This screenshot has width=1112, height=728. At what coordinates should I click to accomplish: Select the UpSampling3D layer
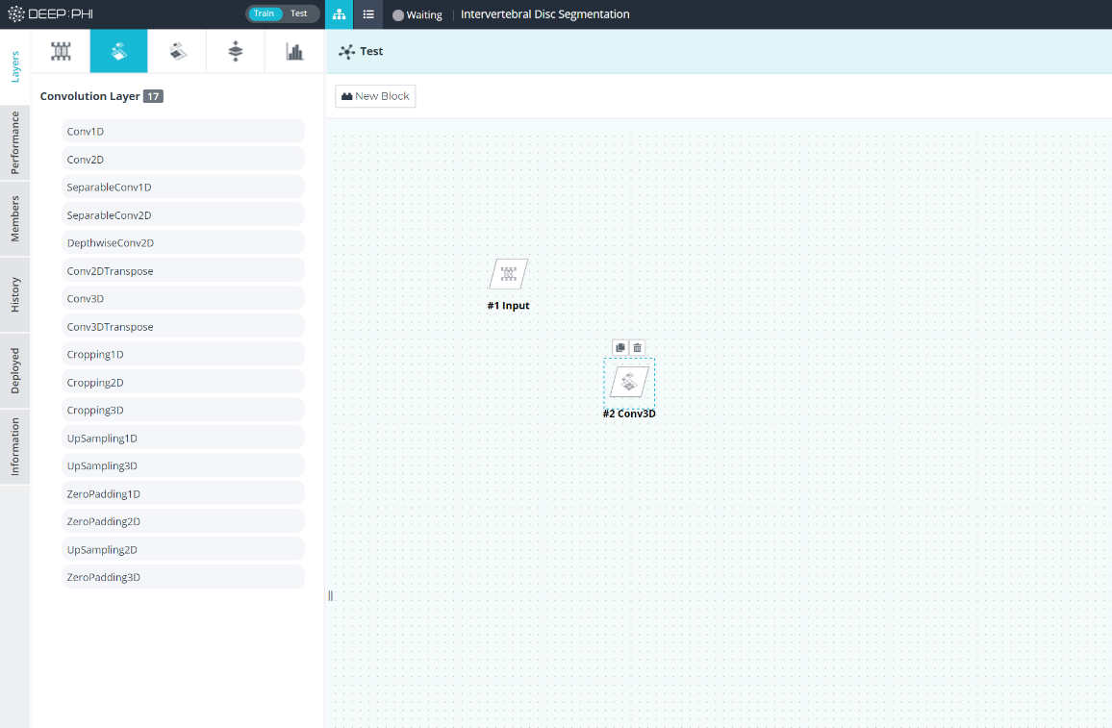click(x=183, y=465)
